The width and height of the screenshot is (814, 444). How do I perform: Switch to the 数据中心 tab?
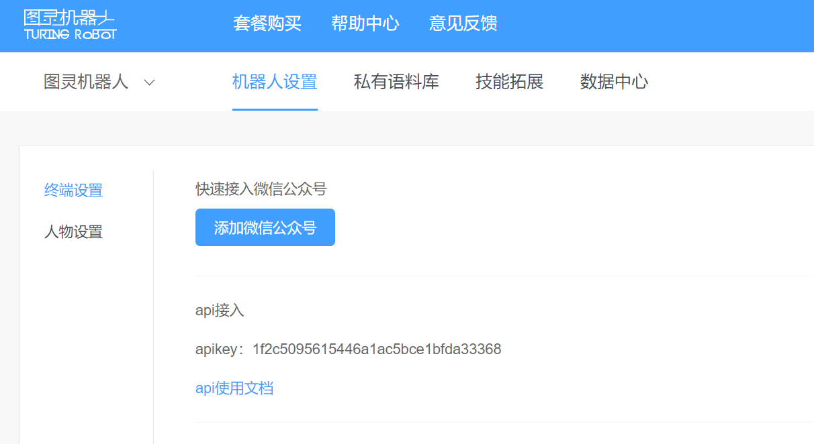coord(614,82)
